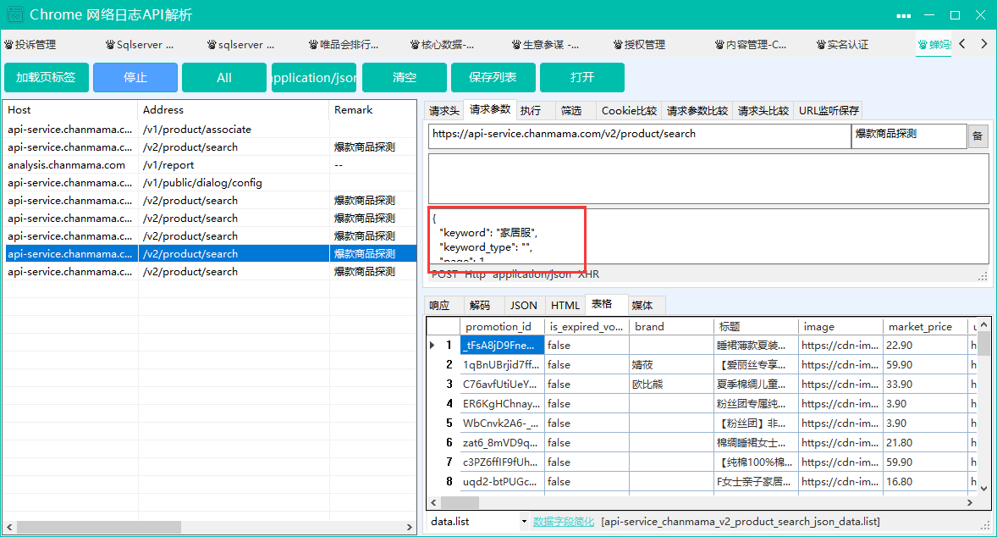
Task: Click the Host column header
Action: tap(70, 110)
